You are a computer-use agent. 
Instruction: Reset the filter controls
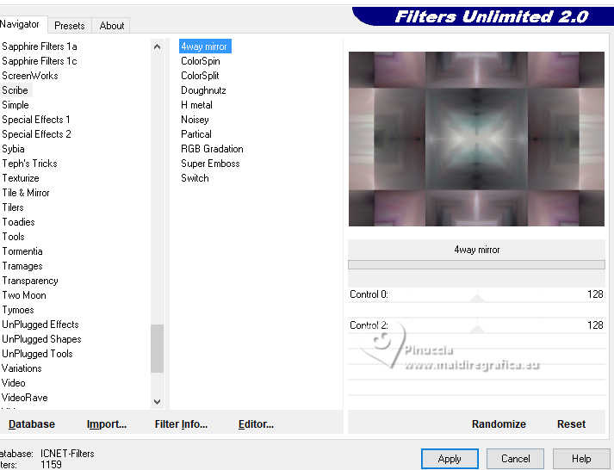(571, 424)
